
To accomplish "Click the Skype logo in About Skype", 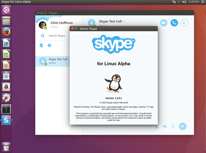I will coord(114,44).
